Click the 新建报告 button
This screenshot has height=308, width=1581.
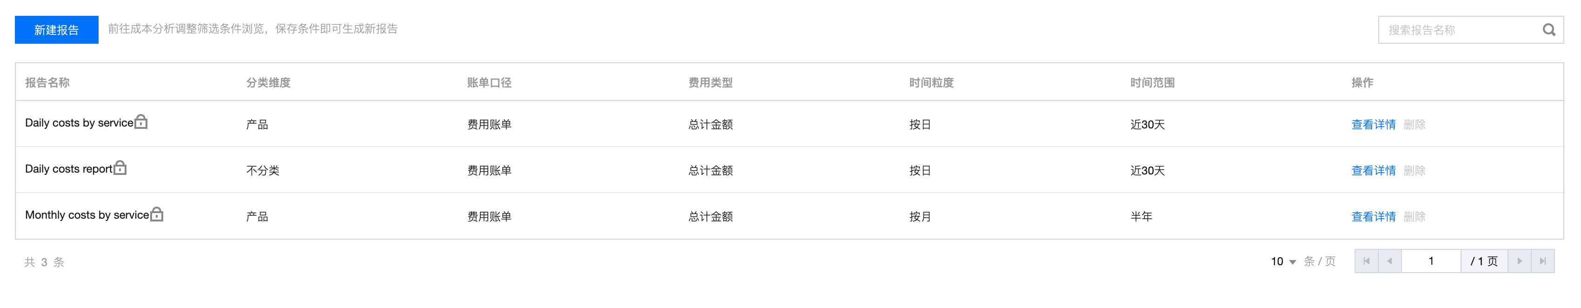[x=56, y=30]
